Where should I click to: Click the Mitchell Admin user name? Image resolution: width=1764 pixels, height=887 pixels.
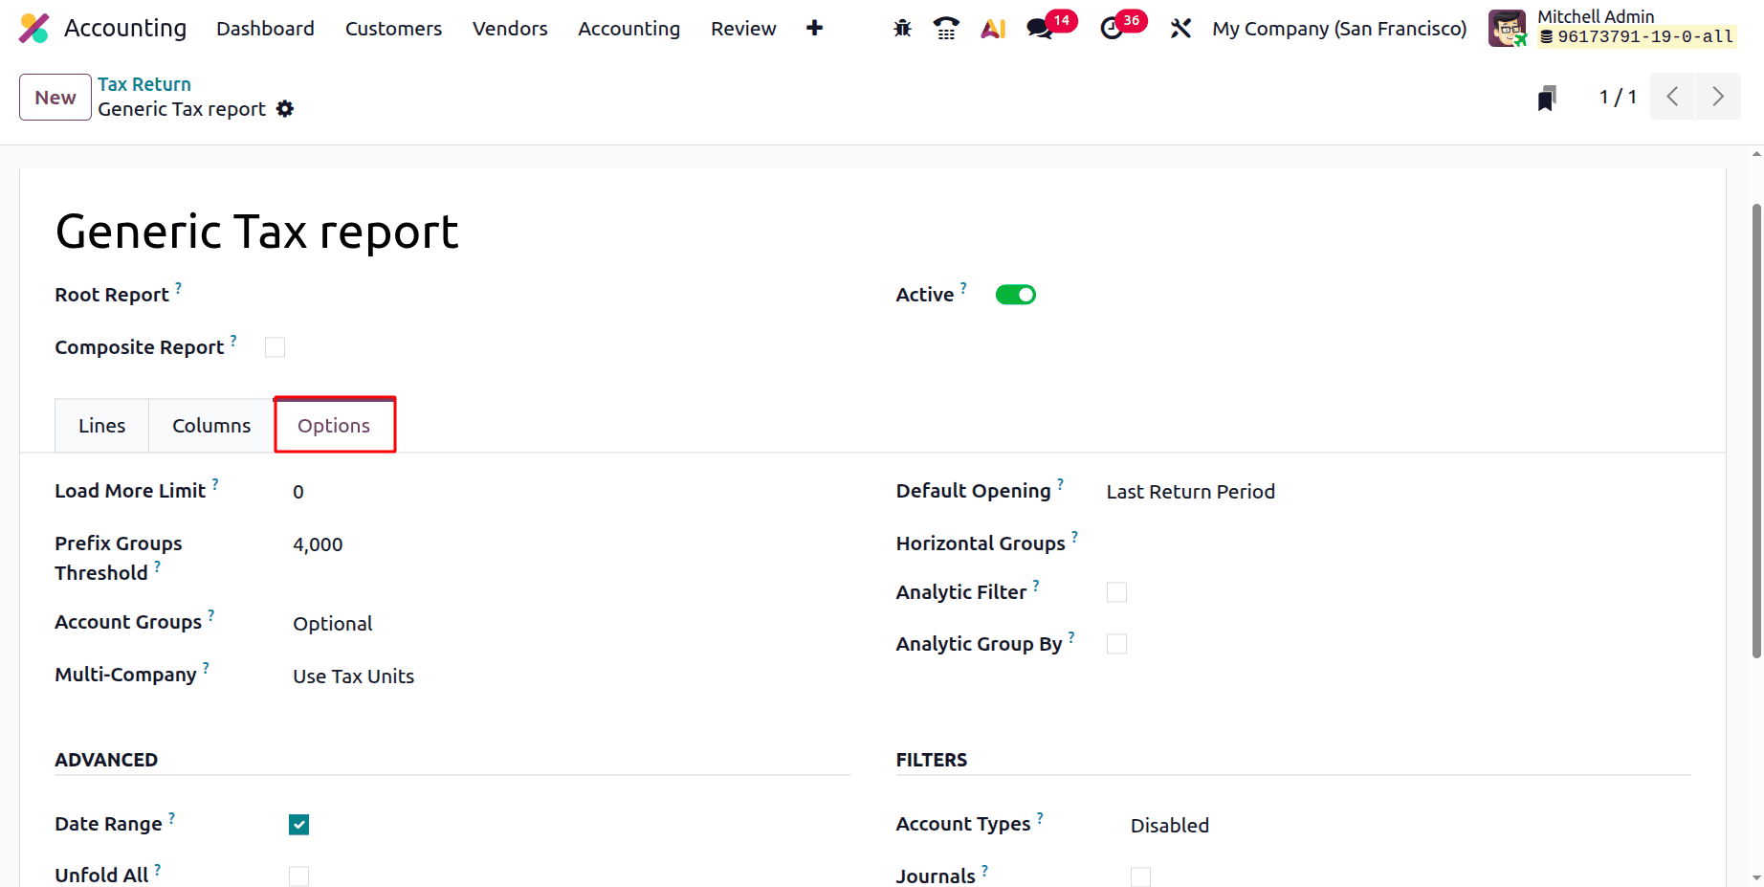point(1596,16)
